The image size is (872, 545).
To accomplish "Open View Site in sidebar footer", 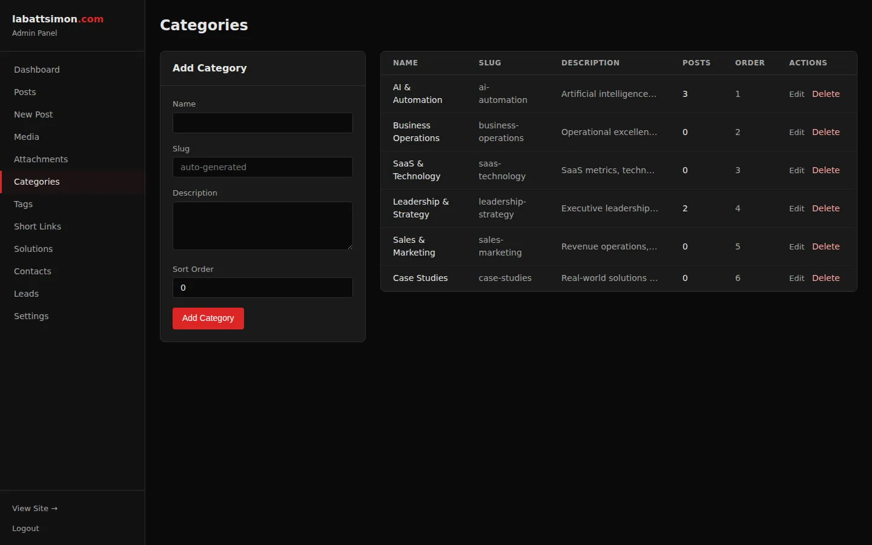I will [x=35, y=509].
